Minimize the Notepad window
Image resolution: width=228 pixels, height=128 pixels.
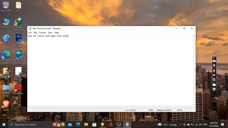point(177,28)
